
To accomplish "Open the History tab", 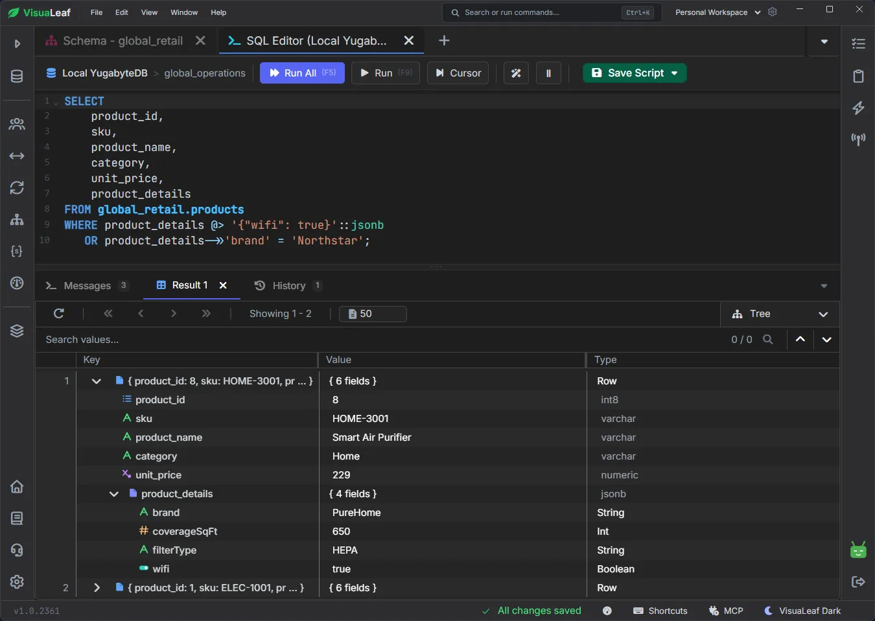I will 288,286.
